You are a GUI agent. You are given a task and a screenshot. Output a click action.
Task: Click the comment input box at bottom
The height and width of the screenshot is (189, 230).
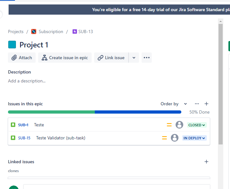[x=117, y=187]
